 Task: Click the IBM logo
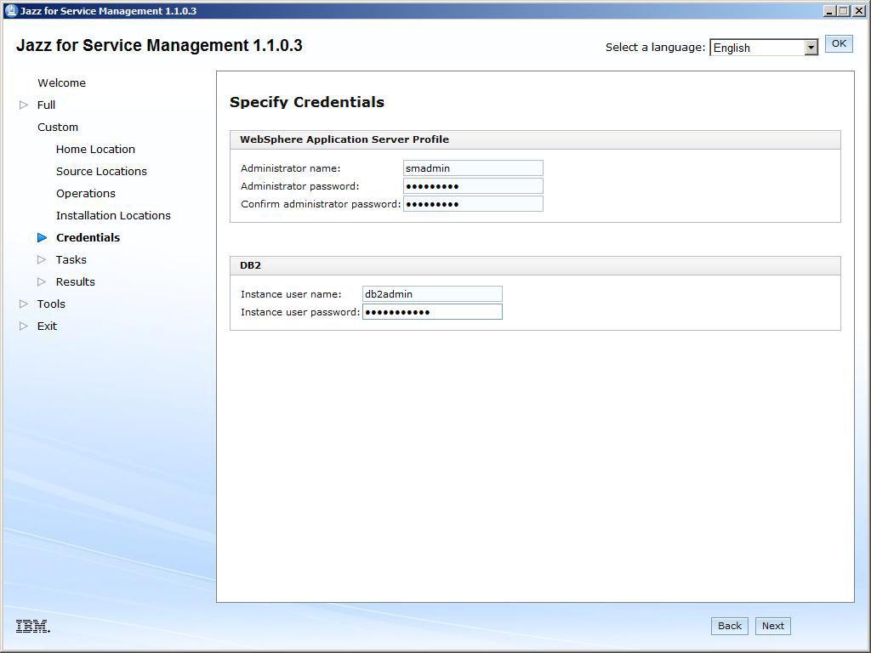tap(33, 627)
